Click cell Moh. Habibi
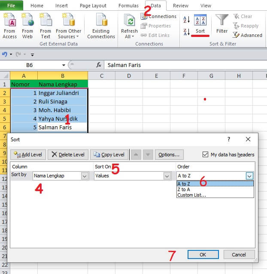Image resolution: width=267 pixels, height=274 pixels. click(x=63, y=110)
